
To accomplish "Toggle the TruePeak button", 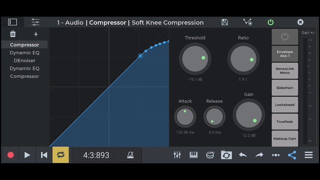I will coord(284,121).
